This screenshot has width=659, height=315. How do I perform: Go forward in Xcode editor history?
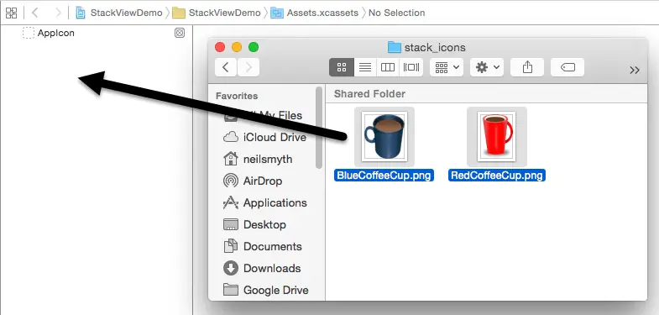point(58,13)
